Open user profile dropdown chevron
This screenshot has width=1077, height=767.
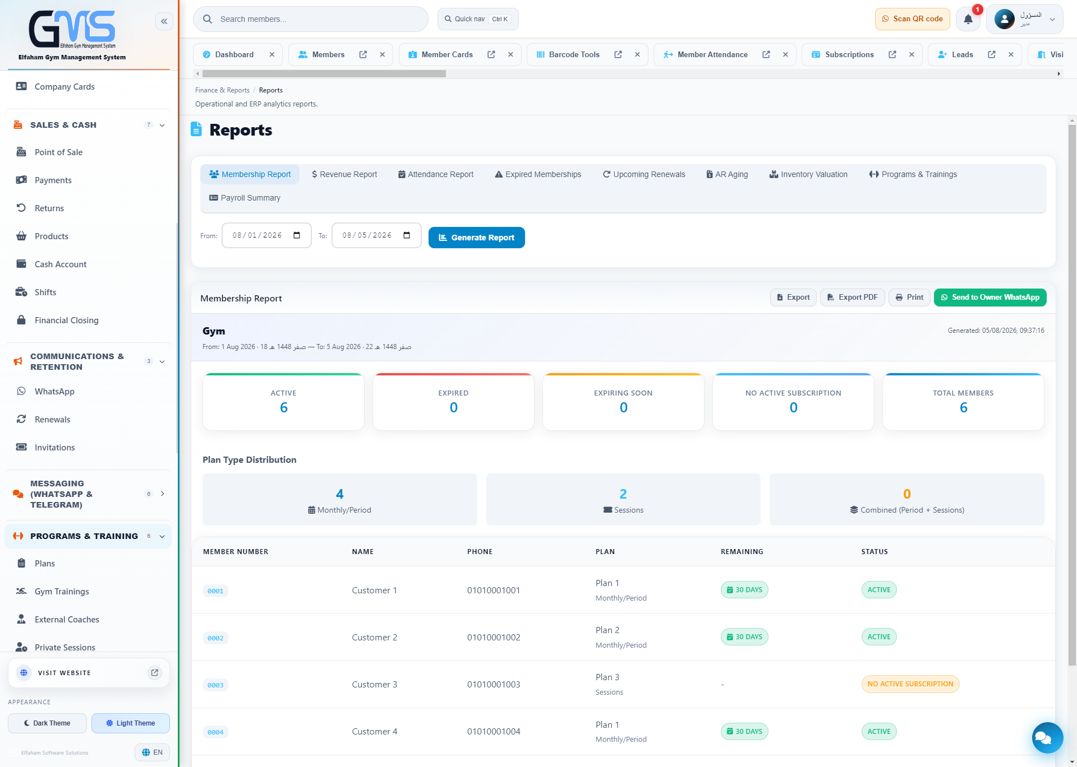tap(1052, 19)
